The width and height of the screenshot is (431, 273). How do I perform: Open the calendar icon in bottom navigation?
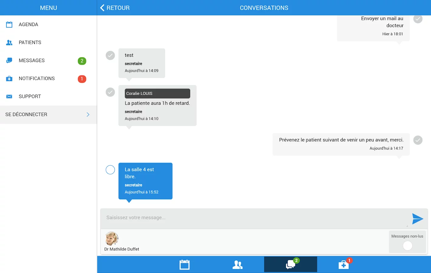click(184, 264)
